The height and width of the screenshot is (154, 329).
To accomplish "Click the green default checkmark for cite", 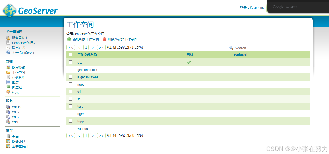I will pyautogui.click(x=189, y=62).
